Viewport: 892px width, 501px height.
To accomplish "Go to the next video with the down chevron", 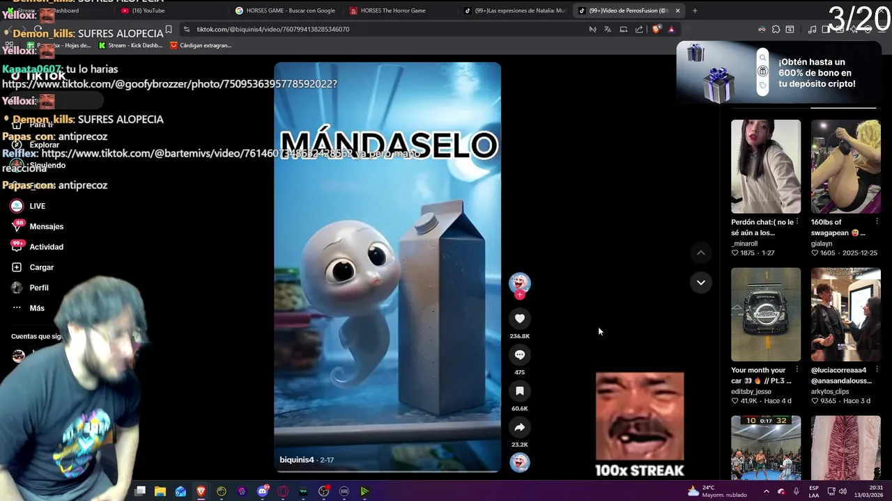I will click(700, 283).
